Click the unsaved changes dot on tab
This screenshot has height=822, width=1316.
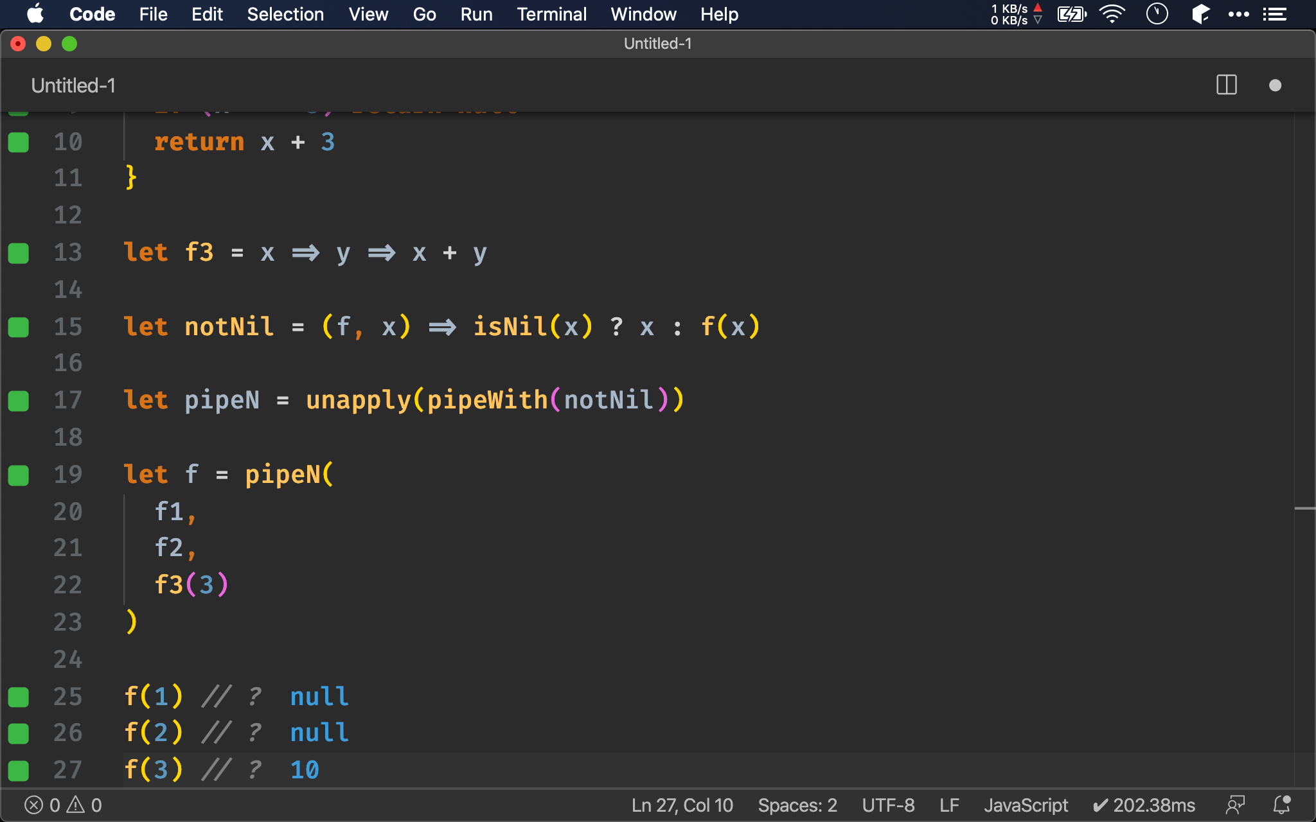[x=1276, y=85]
